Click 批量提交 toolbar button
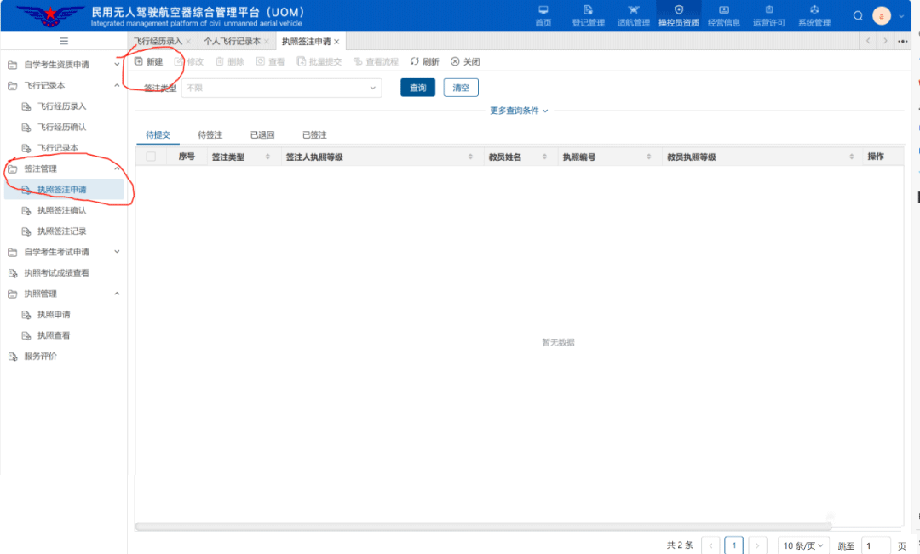 [x=319, y=61]
